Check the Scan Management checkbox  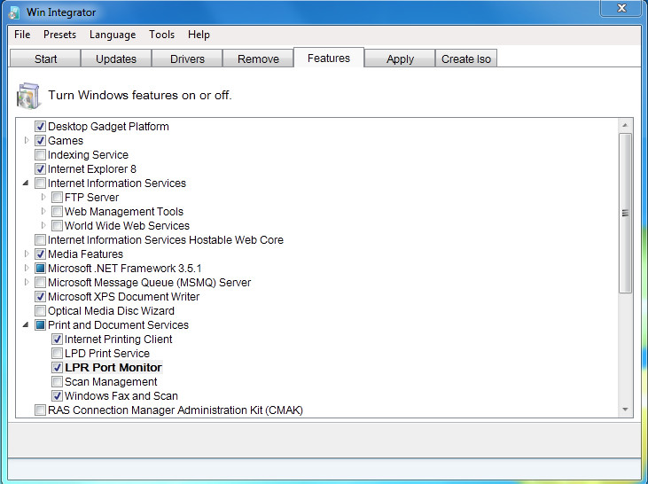coord(57,382)
